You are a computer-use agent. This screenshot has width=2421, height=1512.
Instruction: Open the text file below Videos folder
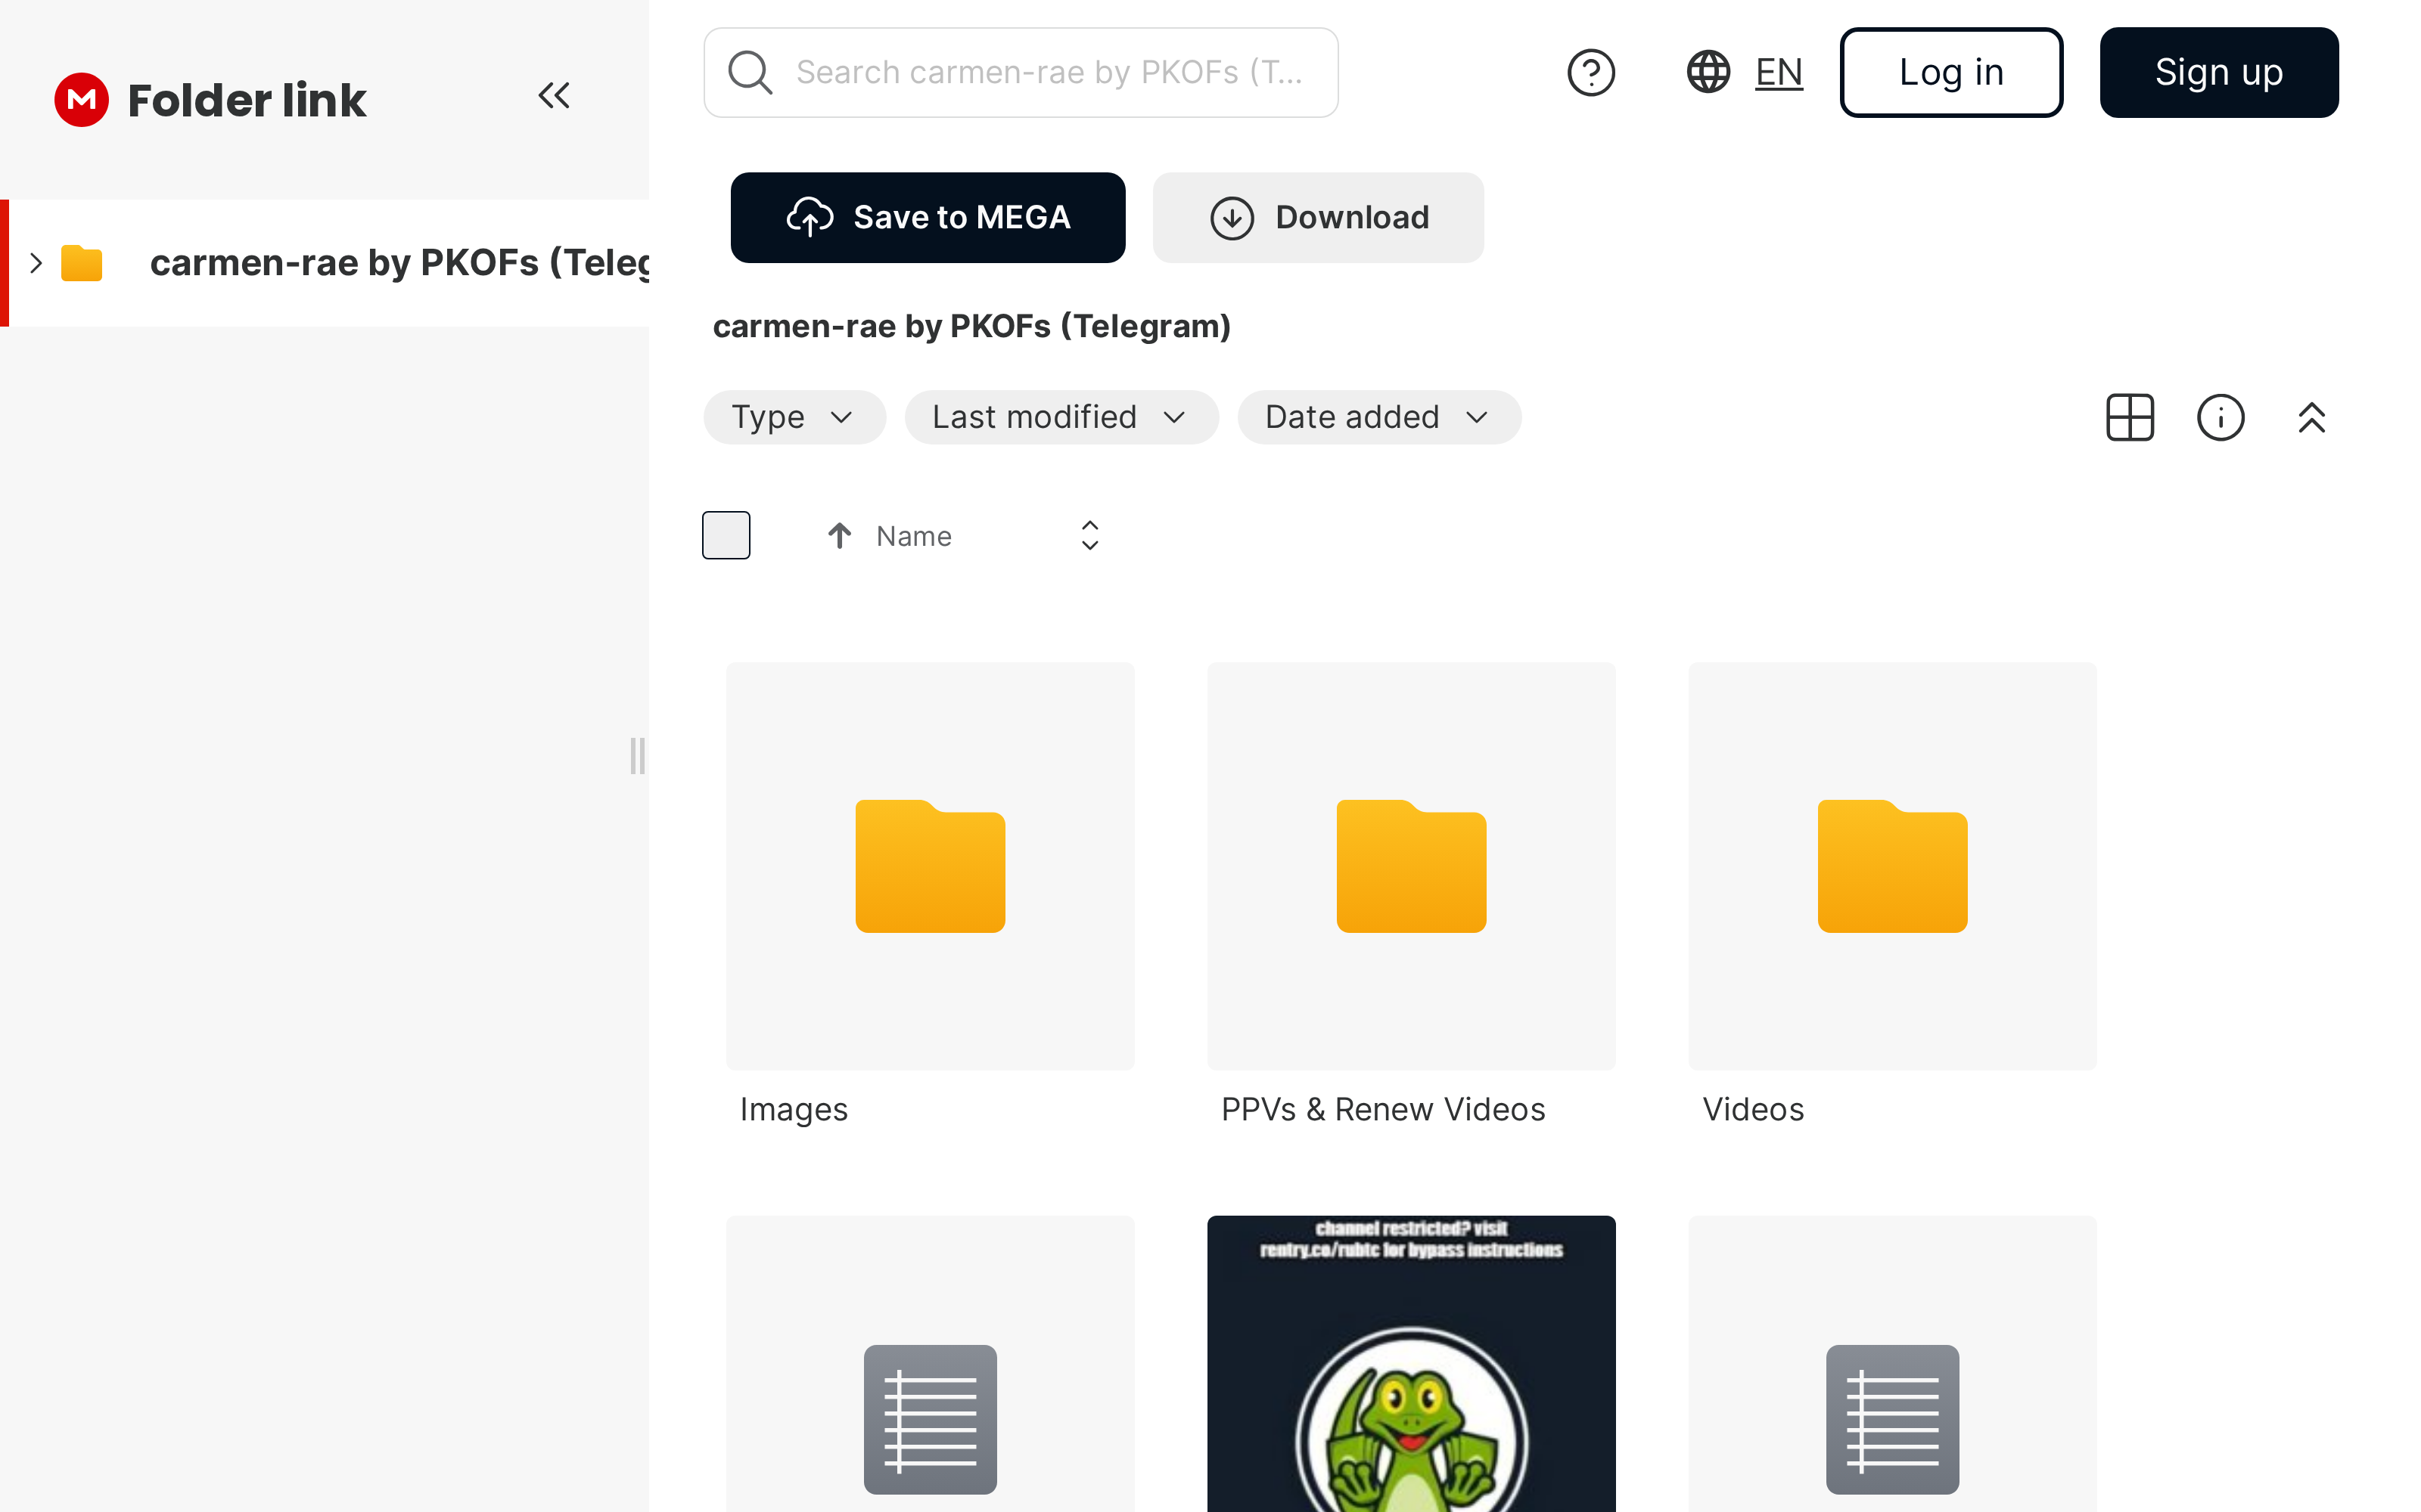tap(1893, 1364)
